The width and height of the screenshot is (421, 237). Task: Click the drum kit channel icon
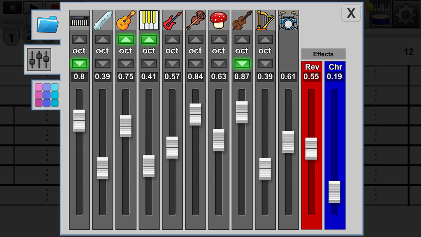click(288, 20)
